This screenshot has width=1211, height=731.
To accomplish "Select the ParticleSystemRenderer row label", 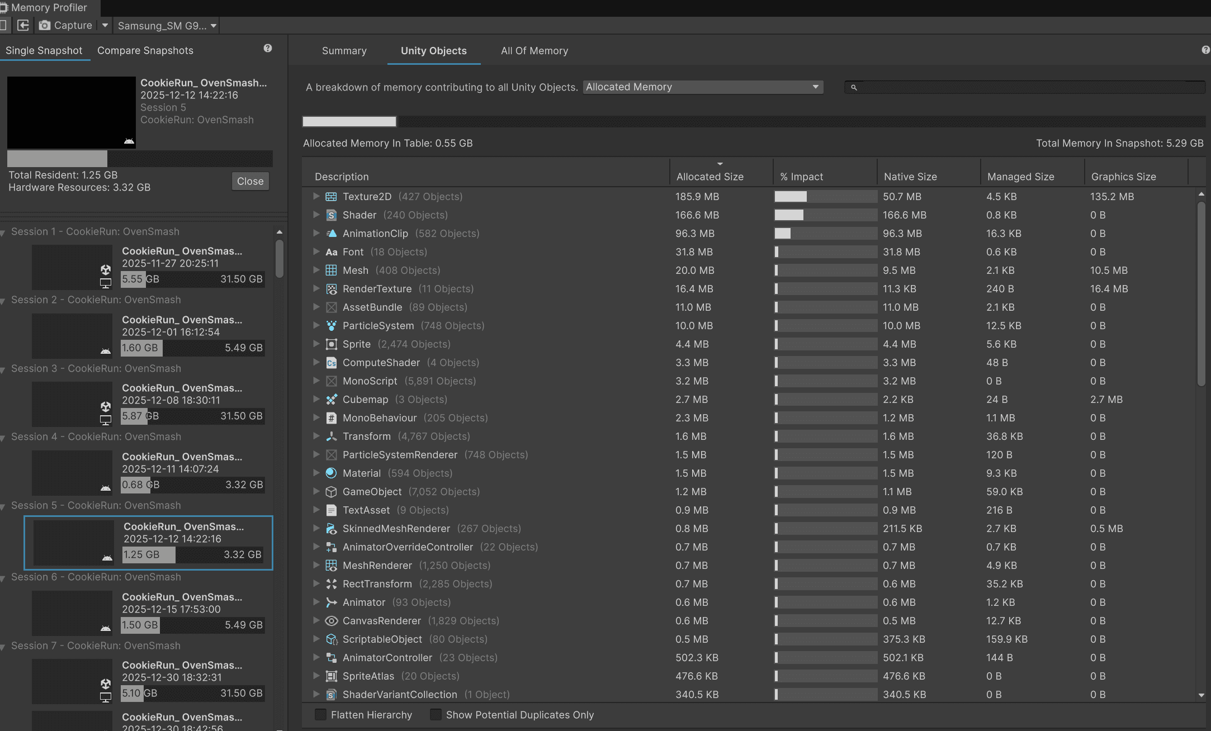I will point(400,455).
